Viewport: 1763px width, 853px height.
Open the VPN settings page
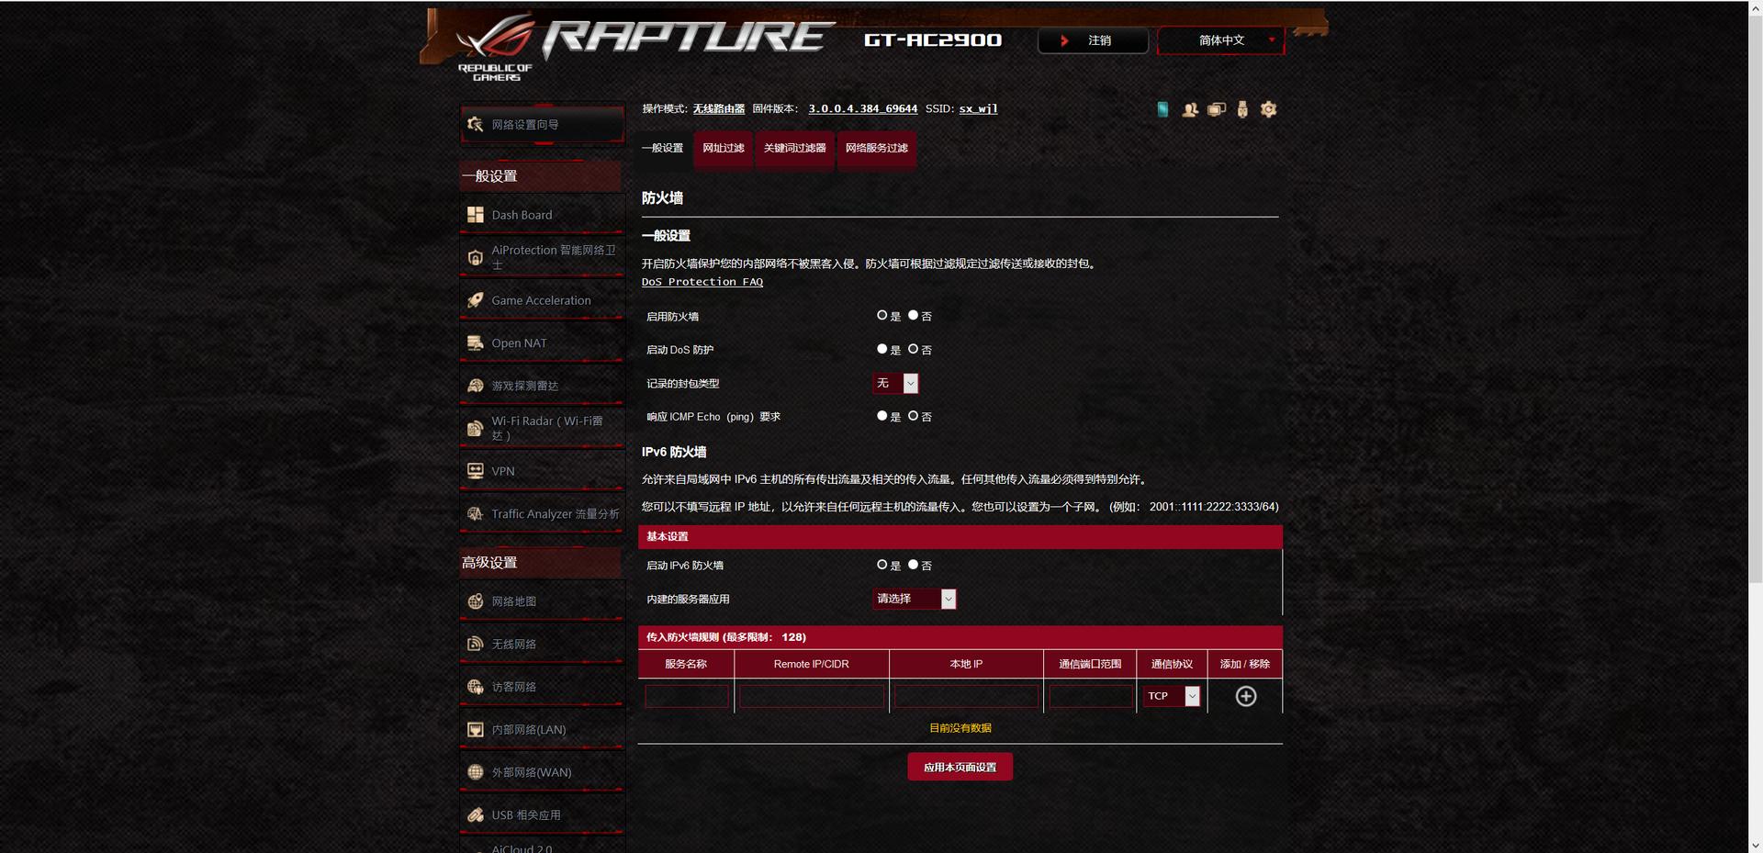[502, 470]
